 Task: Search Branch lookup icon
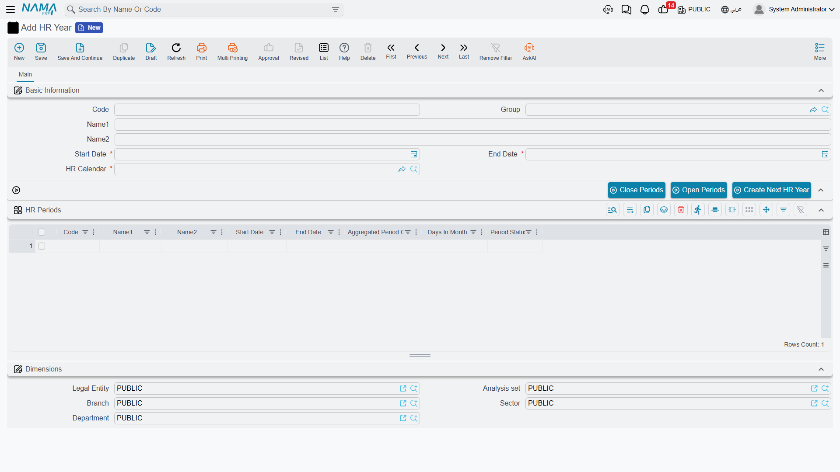tap(414, 403)
